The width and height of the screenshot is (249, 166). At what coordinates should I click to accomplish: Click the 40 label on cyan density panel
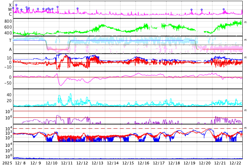[9, 95]
